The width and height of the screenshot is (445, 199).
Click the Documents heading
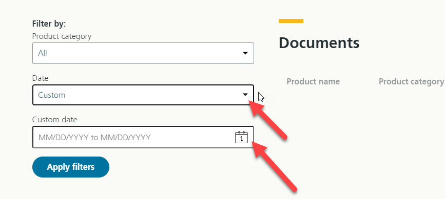(319, 43)
